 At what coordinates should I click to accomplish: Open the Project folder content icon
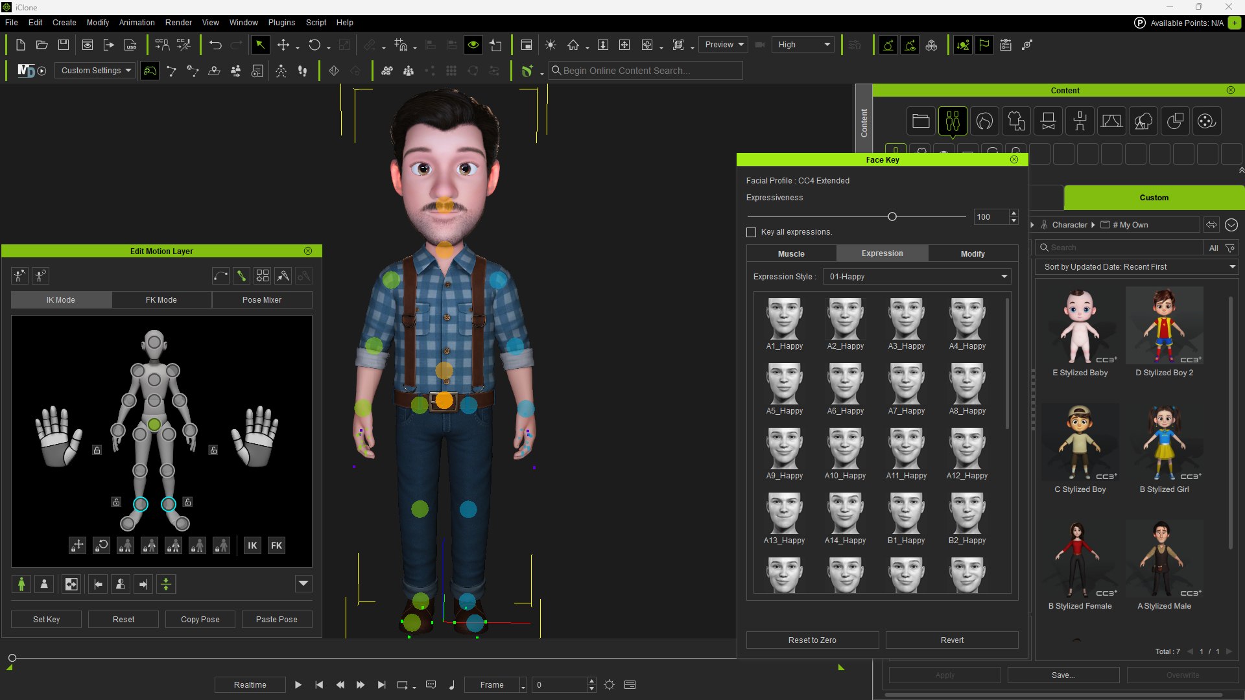(x=921, y=121)
